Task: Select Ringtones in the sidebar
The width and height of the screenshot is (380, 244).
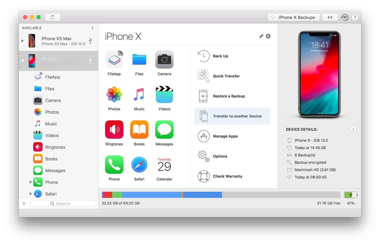Action: [x=59, y=147]
